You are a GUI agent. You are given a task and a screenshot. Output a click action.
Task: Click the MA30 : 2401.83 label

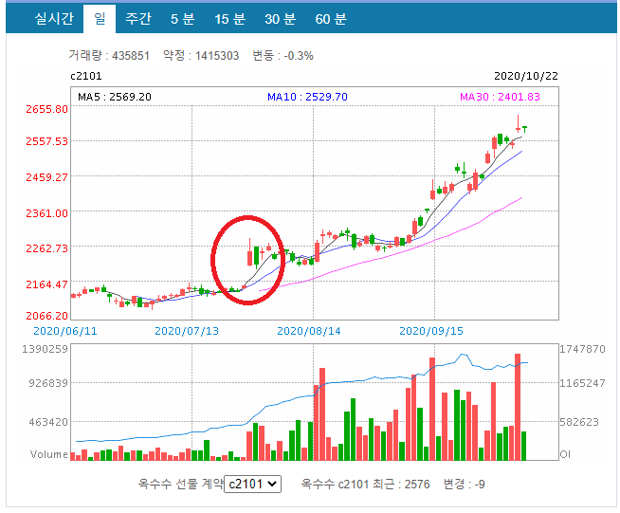tap(500, 97)
